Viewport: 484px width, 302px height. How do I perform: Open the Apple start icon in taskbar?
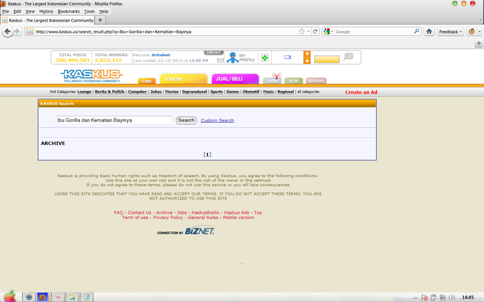click(x=9, y=296)
